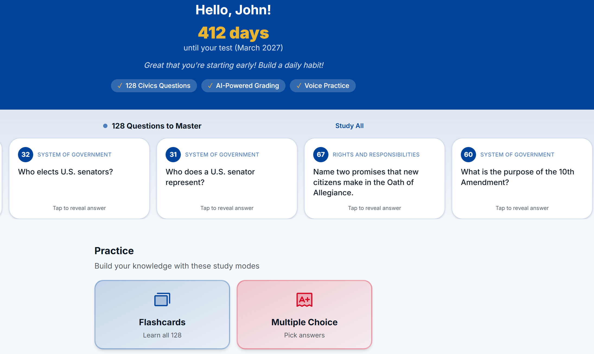
Task: Click the 412 days countdown
Action: click(234, 33)
